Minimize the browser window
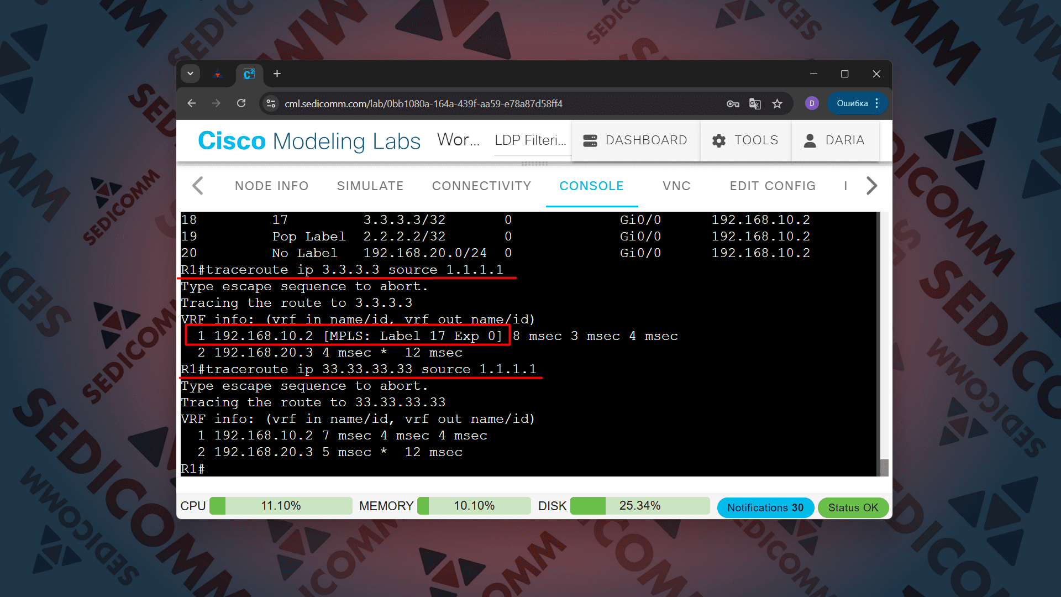 point(813,74)
